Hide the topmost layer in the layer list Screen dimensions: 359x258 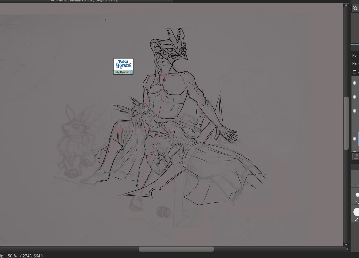355,83
